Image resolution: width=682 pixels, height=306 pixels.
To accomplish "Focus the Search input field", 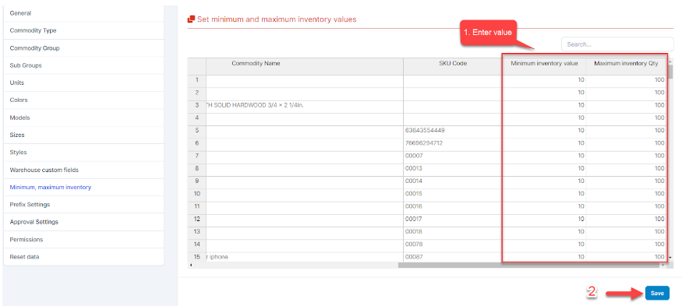I will point(617,44).
